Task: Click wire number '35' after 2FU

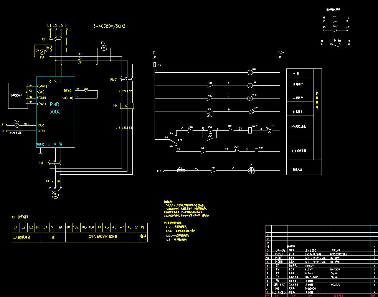Action: point(196,169)
